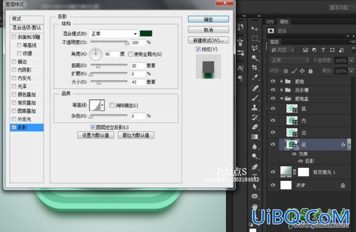Lock image pixels brush icon
The height and width of the screenshot is (232, 356).
pyautogui.click(x=294, y=71)
